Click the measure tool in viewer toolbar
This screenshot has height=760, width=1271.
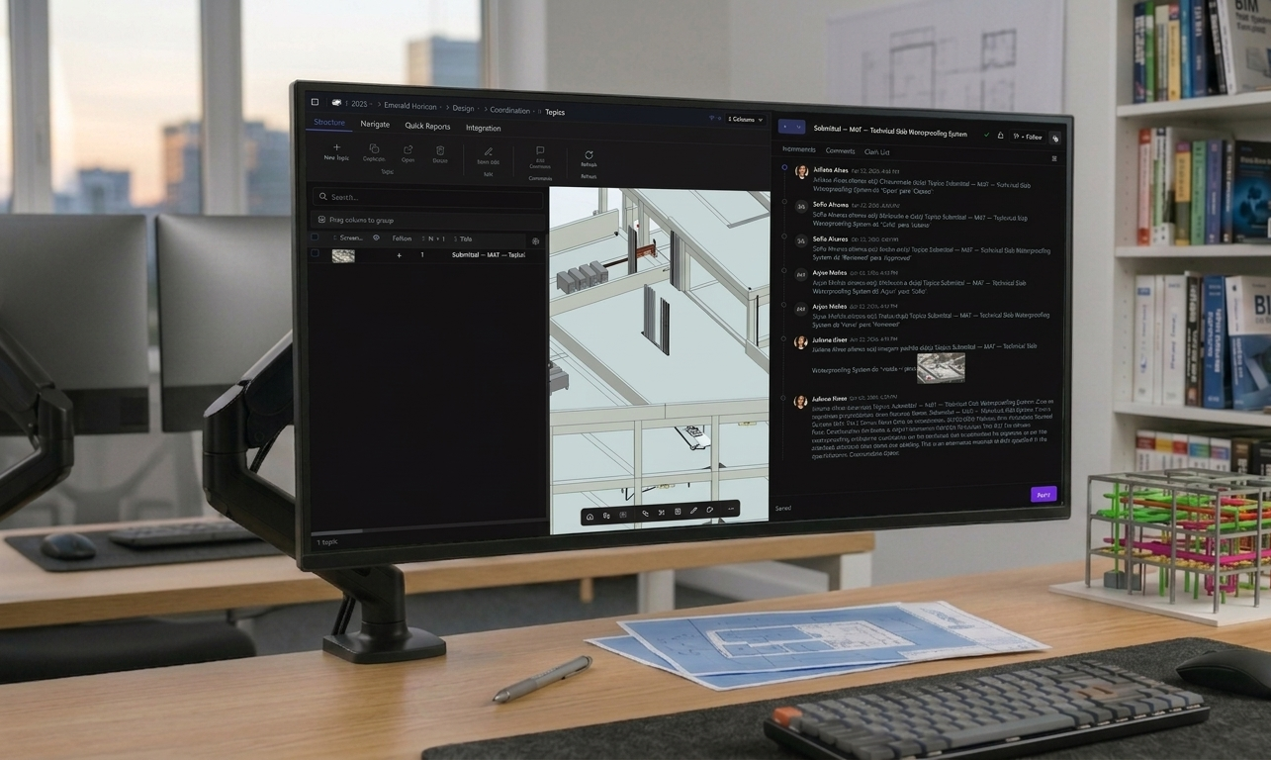coord(645,514)
